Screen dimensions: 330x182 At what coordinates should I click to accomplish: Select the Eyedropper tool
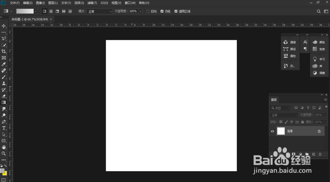pos(4,64)
